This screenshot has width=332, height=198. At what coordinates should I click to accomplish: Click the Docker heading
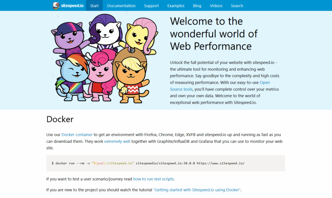coord(60,119)
